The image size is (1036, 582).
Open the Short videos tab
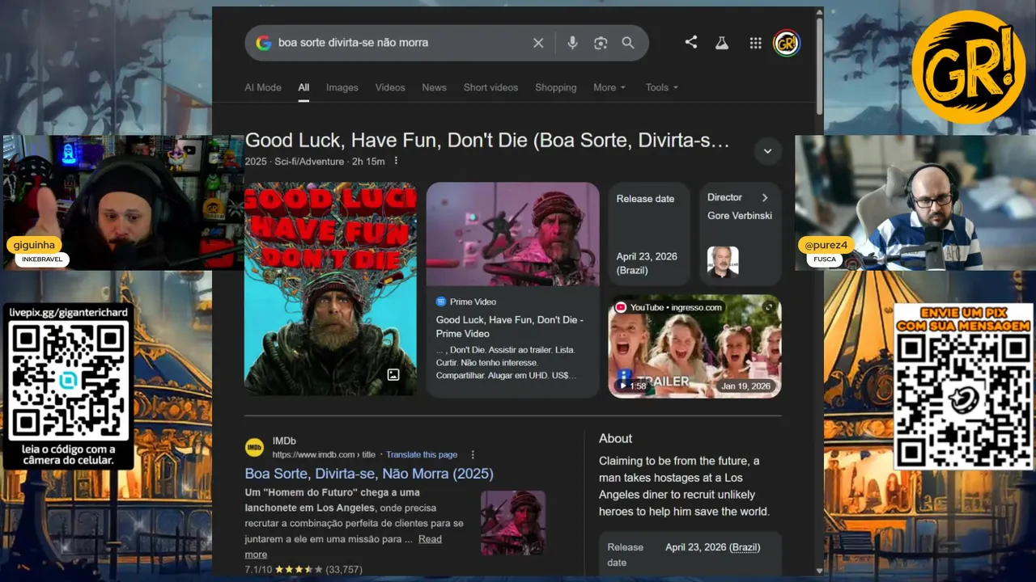pyautogui.click(x=490, y=87)
